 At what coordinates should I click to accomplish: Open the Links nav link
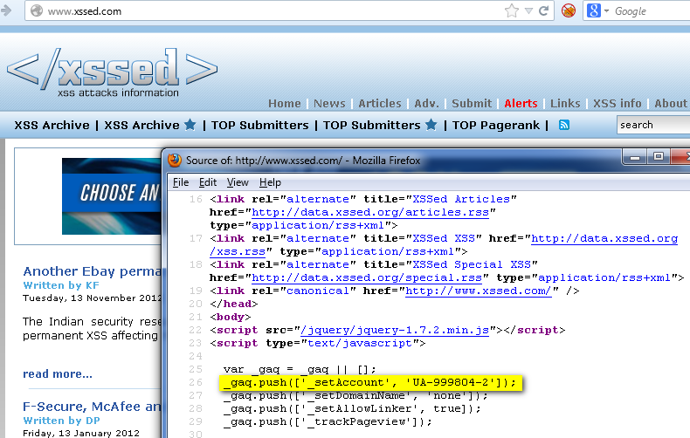click(x=565, y=103)
